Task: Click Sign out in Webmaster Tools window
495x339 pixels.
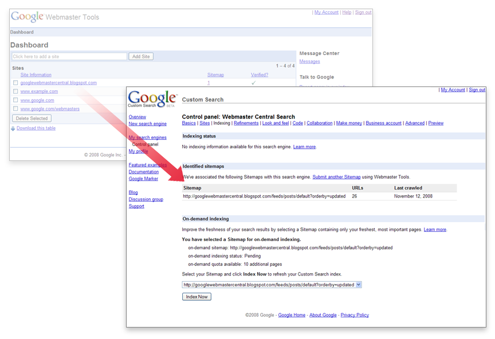Action: [363, 12]
